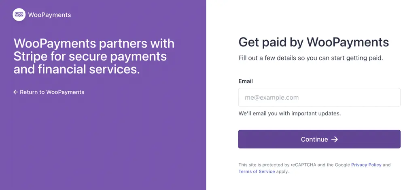The width and height of the screenshot is (420, 190).
Task: Click the "We'll email you with important updates" hint
Action: point(290,113)
